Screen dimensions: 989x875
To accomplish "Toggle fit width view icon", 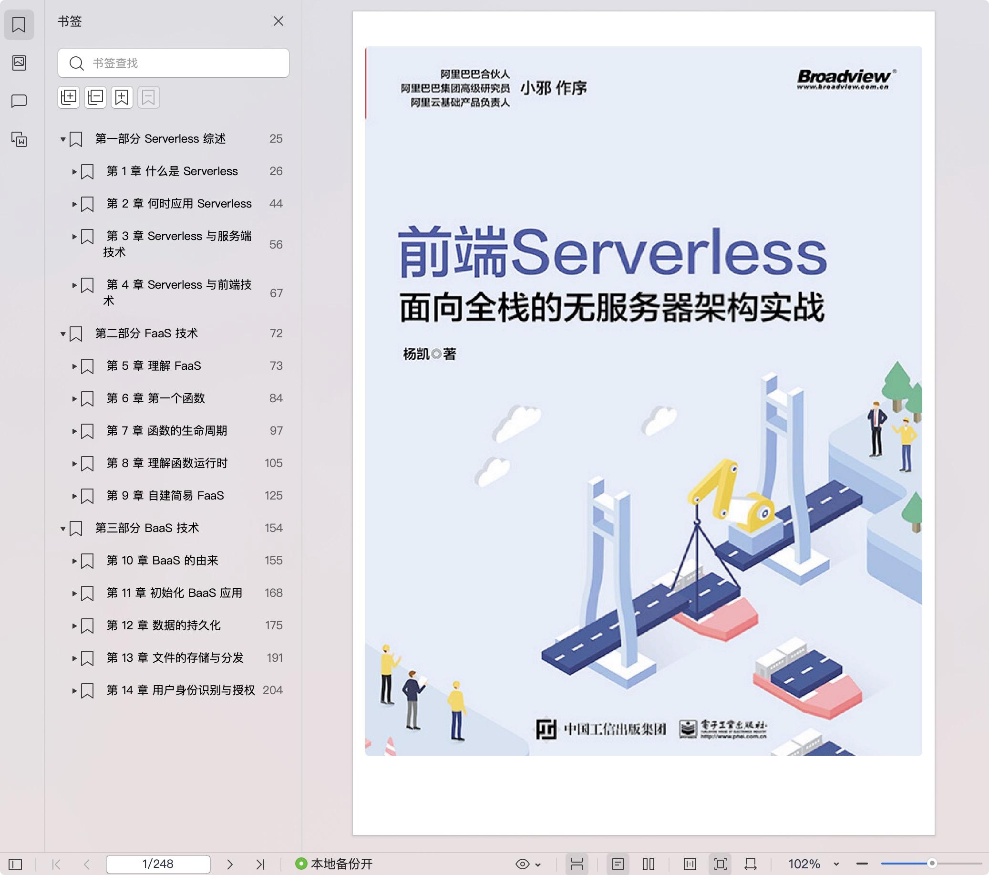I will click(751, 864).
